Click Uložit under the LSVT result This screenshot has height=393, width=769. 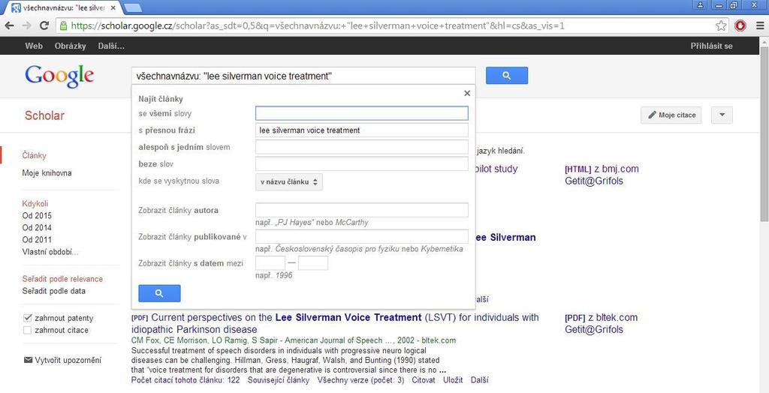[x=453, y=379]
